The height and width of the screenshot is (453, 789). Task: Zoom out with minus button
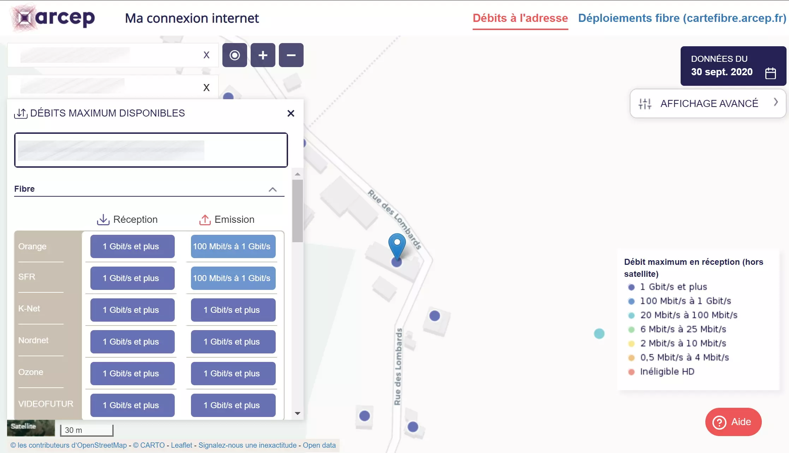point(291,55)
